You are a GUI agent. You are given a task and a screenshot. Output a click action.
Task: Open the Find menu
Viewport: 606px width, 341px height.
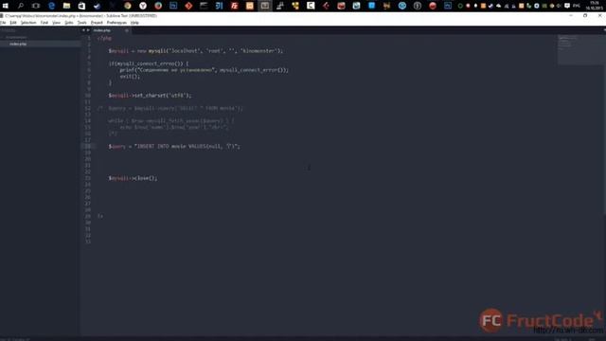click(x=45, y=23)
